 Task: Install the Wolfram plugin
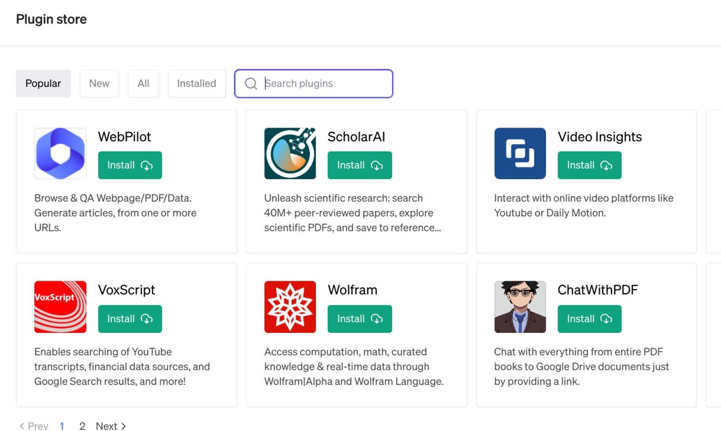(359, 319)
